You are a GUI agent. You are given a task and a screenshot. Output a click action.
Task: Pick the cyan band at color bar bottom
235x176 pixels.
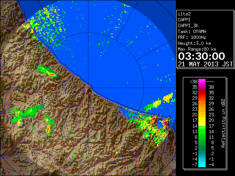(x=202, y=165)
